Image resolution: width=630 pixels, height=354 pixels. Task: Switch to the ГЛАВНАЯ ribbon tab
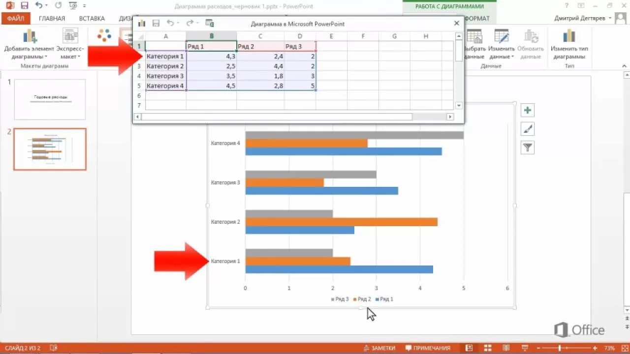coord(52,19)
